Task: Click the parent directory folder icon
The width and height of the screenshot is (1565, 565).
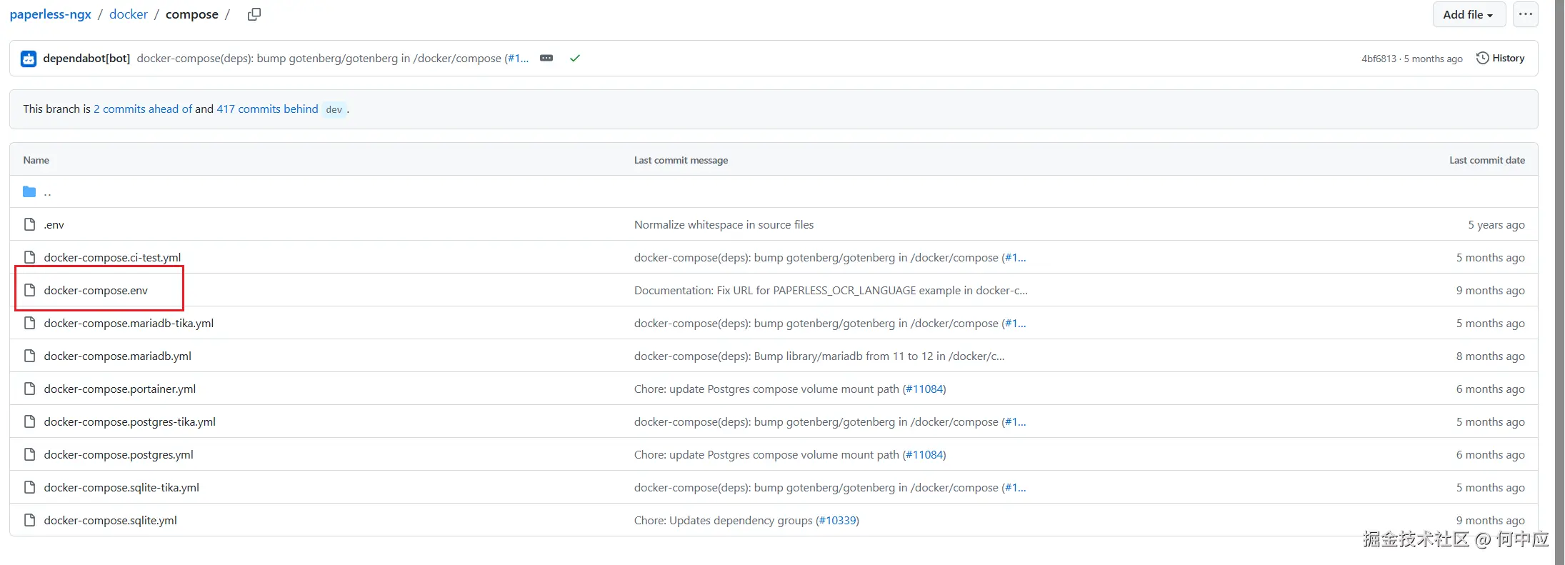Action: point(29,191)
